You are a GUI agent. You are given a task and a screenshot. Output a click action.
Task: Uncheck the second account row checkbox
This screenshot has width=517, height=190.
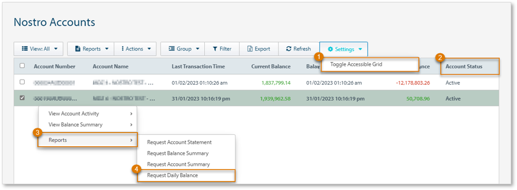coord(23,98)
